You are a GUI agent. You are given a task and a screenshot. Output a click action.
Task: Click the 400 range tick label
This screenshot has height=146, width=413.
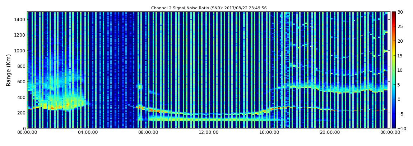21,97
